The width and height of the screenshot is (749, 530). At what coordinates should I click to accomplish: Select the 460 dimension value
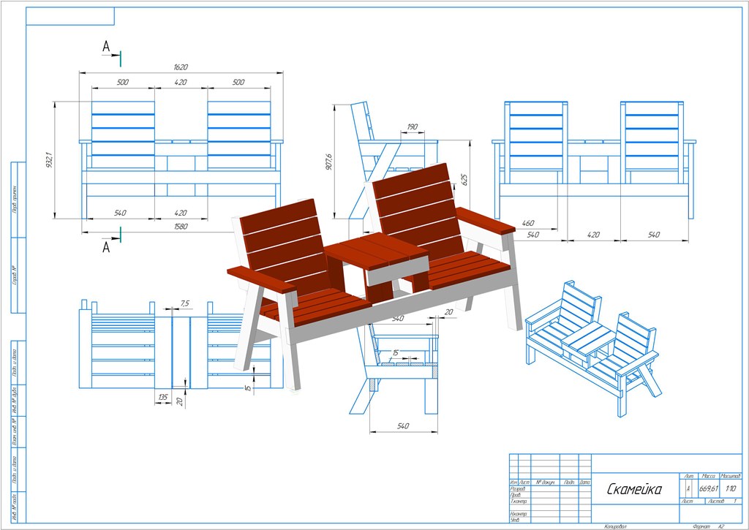pyautogui.click(x=528, y=223)
